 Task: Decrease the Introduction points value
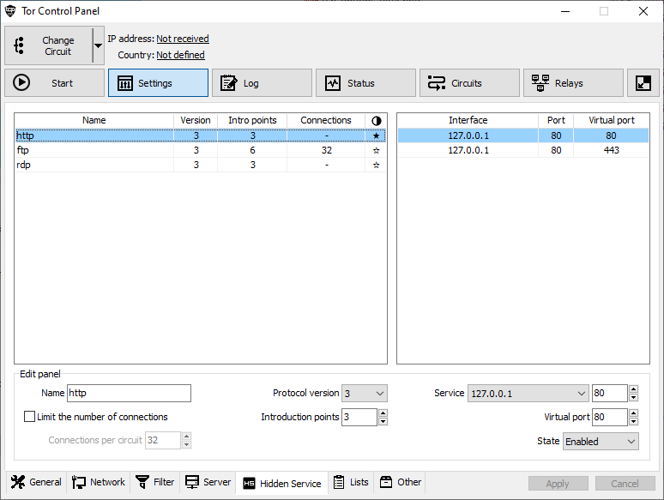[383, 421]
